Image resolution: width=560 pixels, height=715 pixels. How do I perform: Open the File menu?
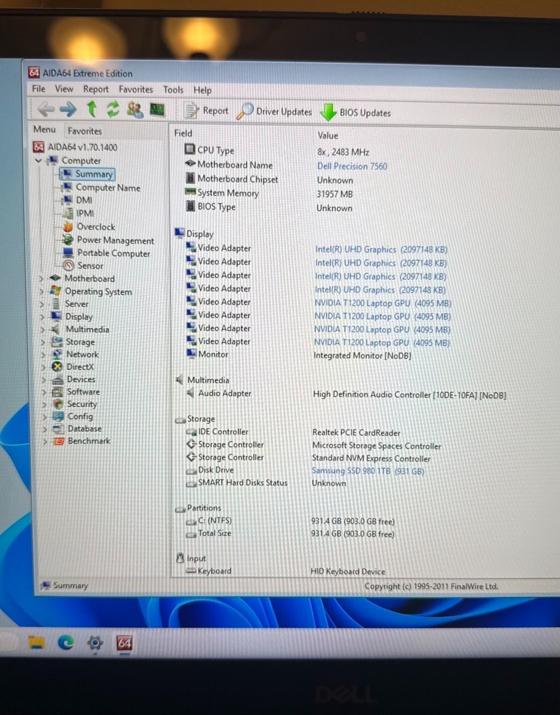pyautogui.click(x=38, y=89)
